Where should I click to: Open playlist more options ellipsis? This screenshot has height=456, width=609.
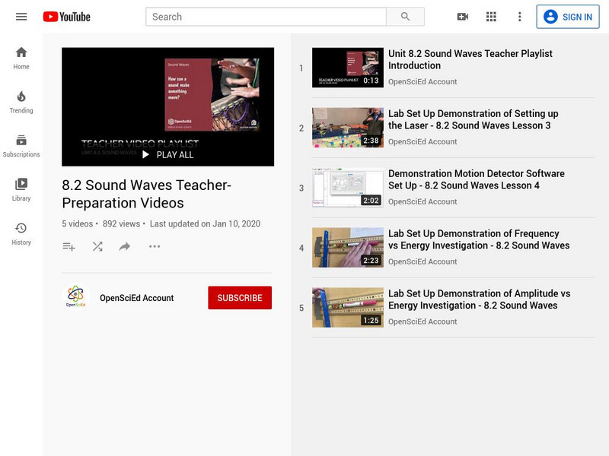point(155,246)
